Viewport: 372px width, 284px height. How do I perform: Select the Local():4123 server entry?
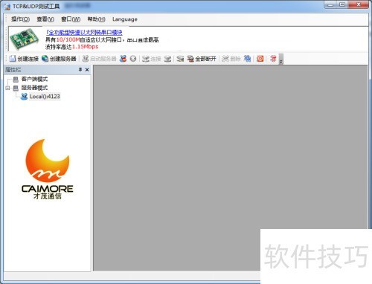45,97
